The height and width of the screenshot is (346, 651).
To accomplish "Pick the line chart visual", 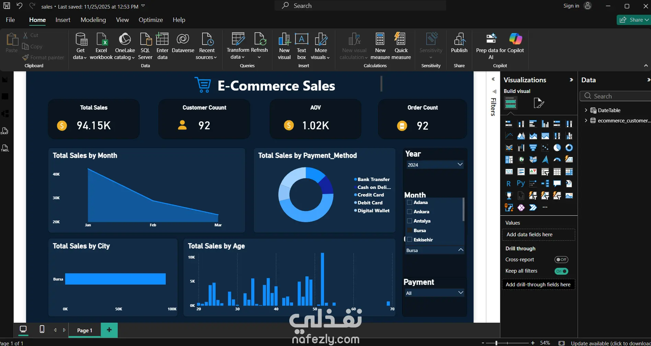I will pyautogui.click(x=509, y=136).
